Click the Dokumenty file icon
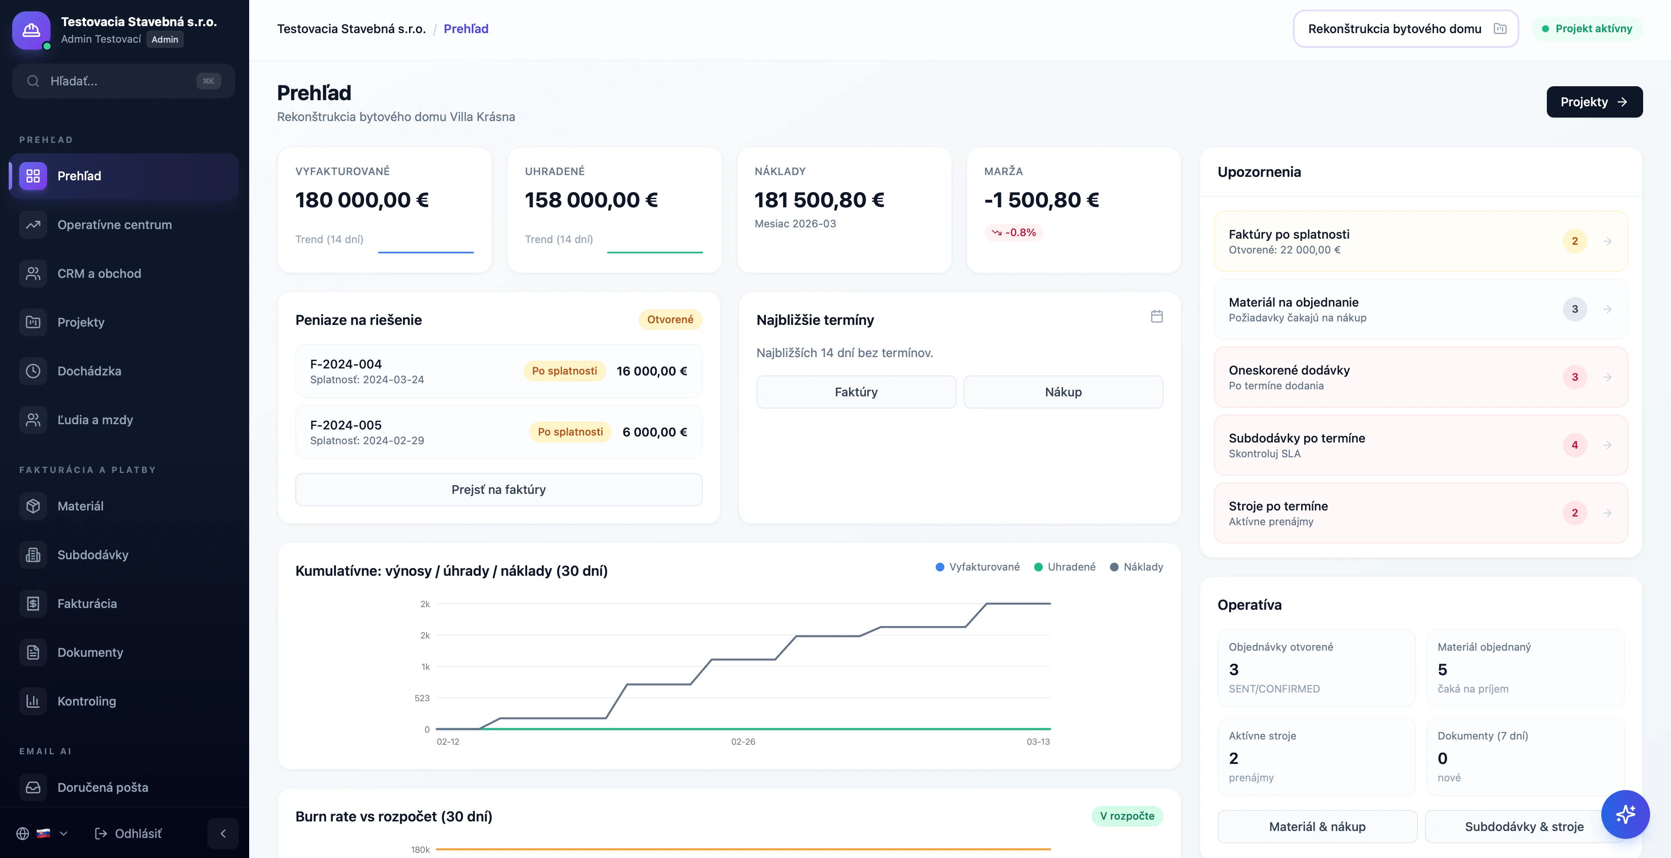1671x858 pixels. (33, 652)
